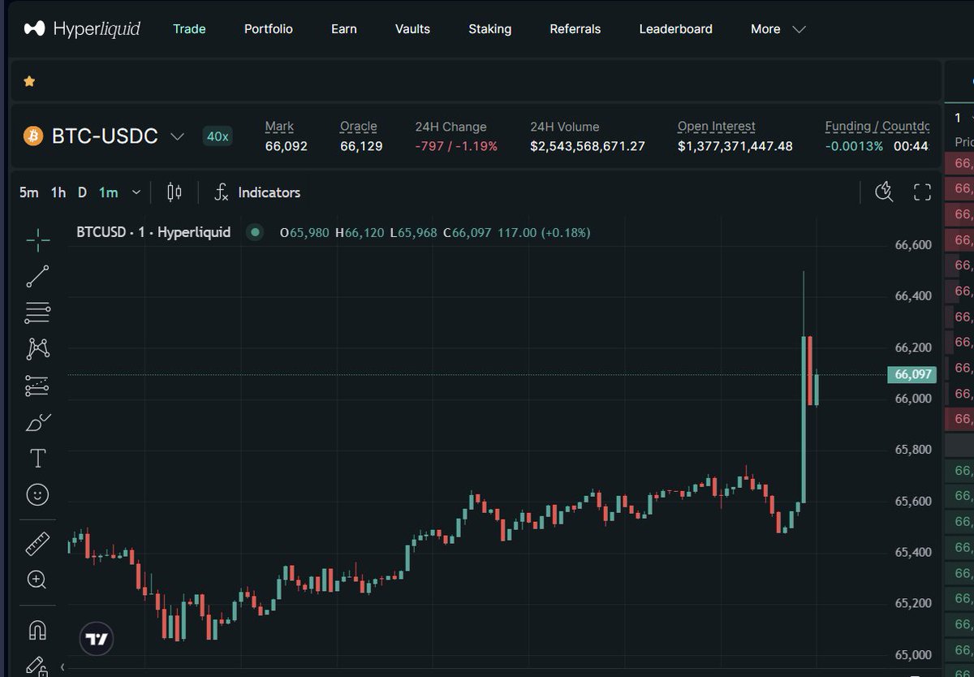Open the forecasting and position tools
This screenshot has width=974, height=677.
tap(38, 386)
